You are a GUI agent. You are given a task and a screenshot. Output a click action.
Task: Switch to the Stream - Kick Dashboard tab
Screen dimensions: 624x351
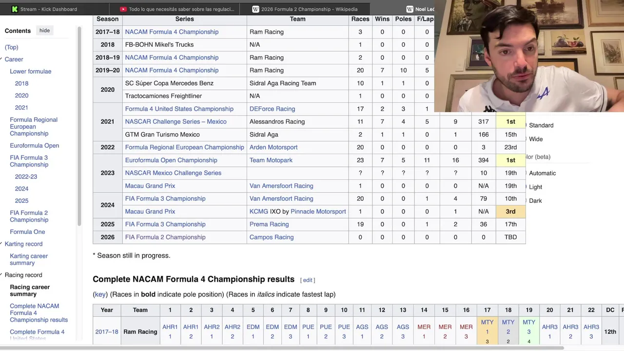(48, 9)
